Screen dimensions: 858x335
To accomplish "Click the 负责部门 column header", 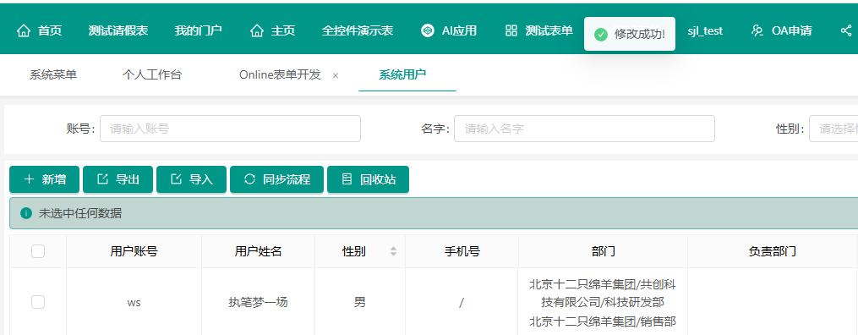I will point(772,252).
